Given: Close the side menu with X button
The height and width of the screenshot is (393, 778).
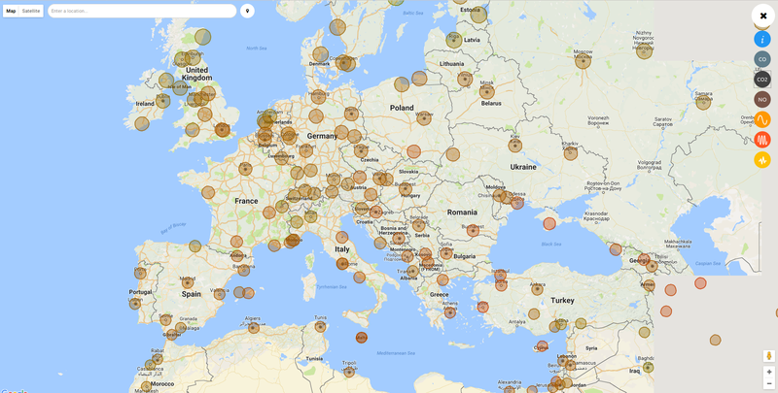Looking at the screenshot, I should click(763, 16).
